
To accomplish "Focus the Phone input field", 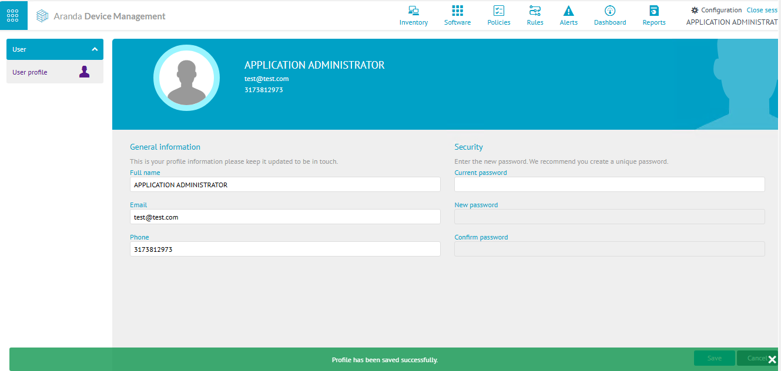I will [285, 249].
